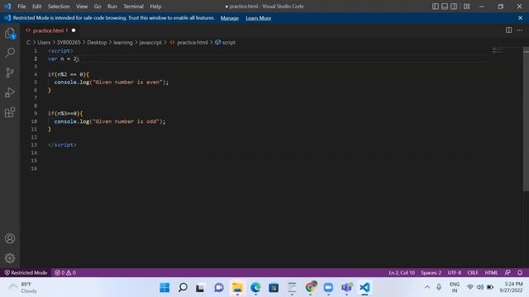This screenshot has height=297, width=529.
Task: Click learning in the breadcrumb
Action: 123,42
